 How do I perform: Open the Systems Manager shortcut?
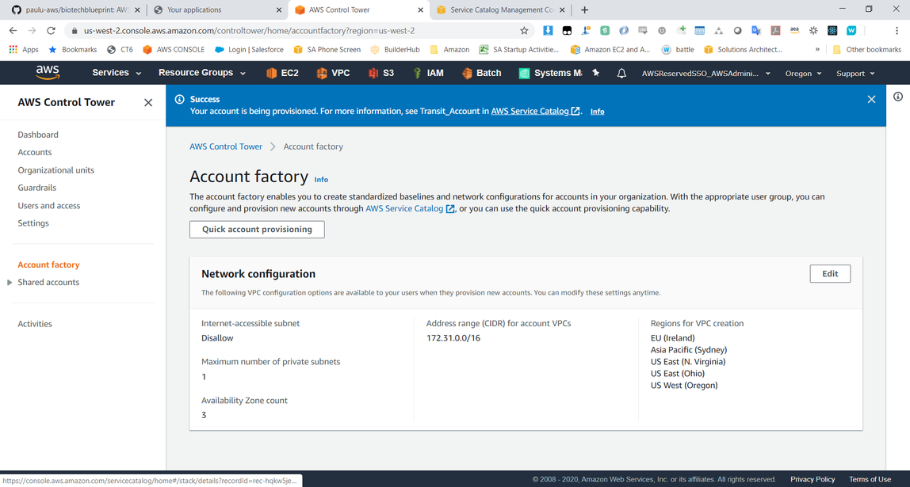tap(550, 73)
